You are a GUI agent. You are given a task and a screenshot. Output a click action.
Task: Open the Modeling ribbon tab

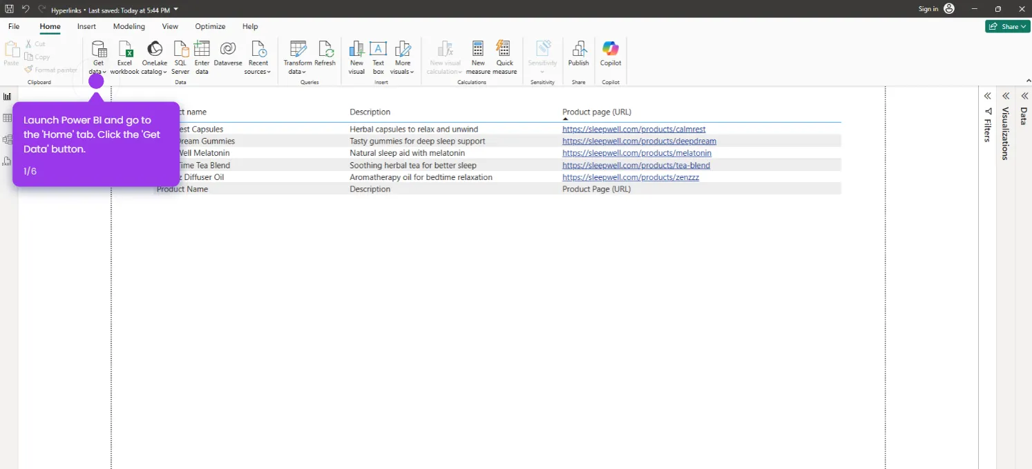129,26
